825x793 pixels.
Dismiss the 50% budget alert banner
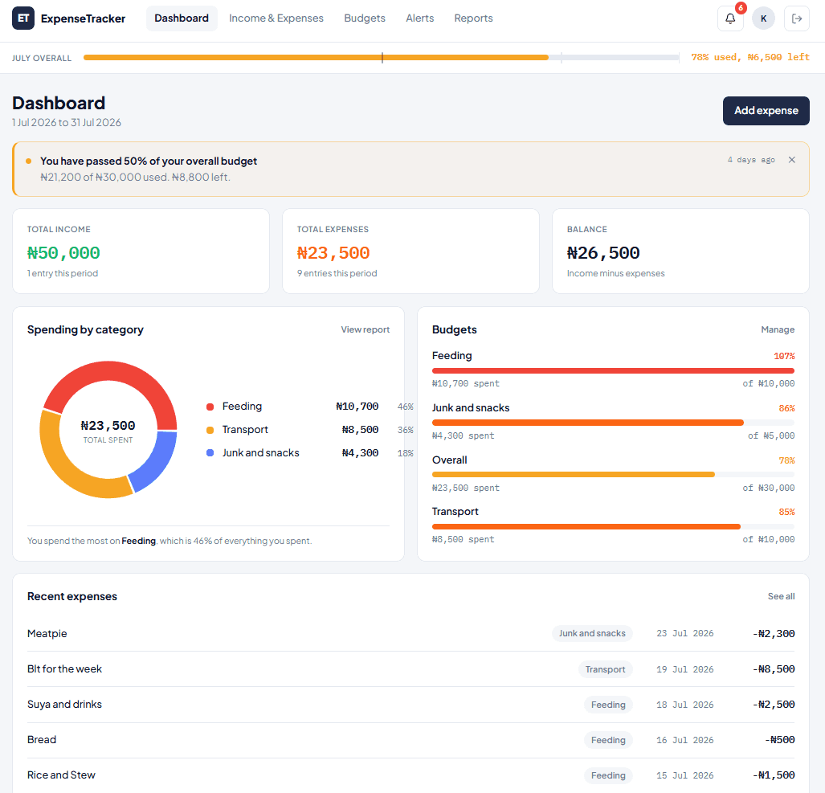coord(792,160)
